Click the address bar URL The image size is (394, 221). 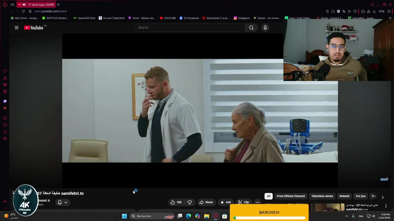click(x=50, y=11)
